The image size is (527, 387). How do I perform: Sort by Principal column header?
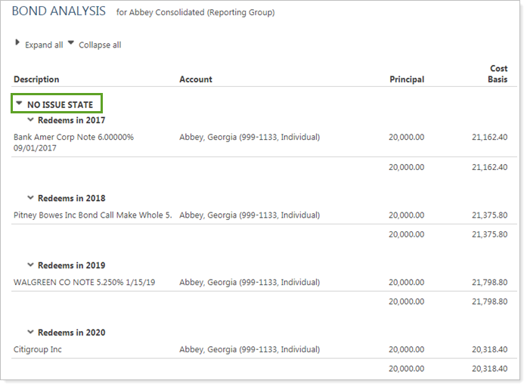(407, 79)
